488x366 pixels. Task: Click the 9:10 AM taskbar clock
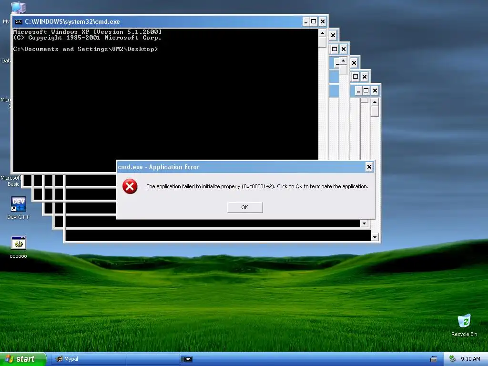click(x=470, y=359)
